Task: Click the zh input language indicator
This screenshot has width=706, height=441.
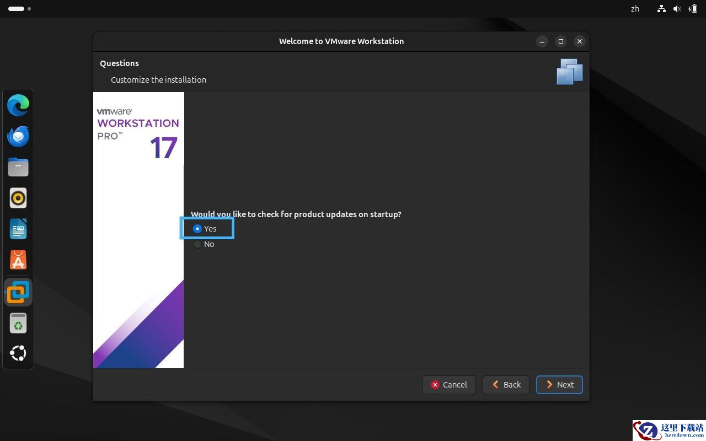Action: pos(635,9)
